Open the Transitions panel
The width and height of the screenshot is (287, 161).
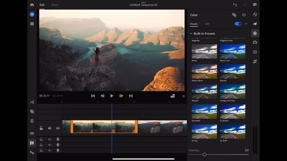click(255, 24)
